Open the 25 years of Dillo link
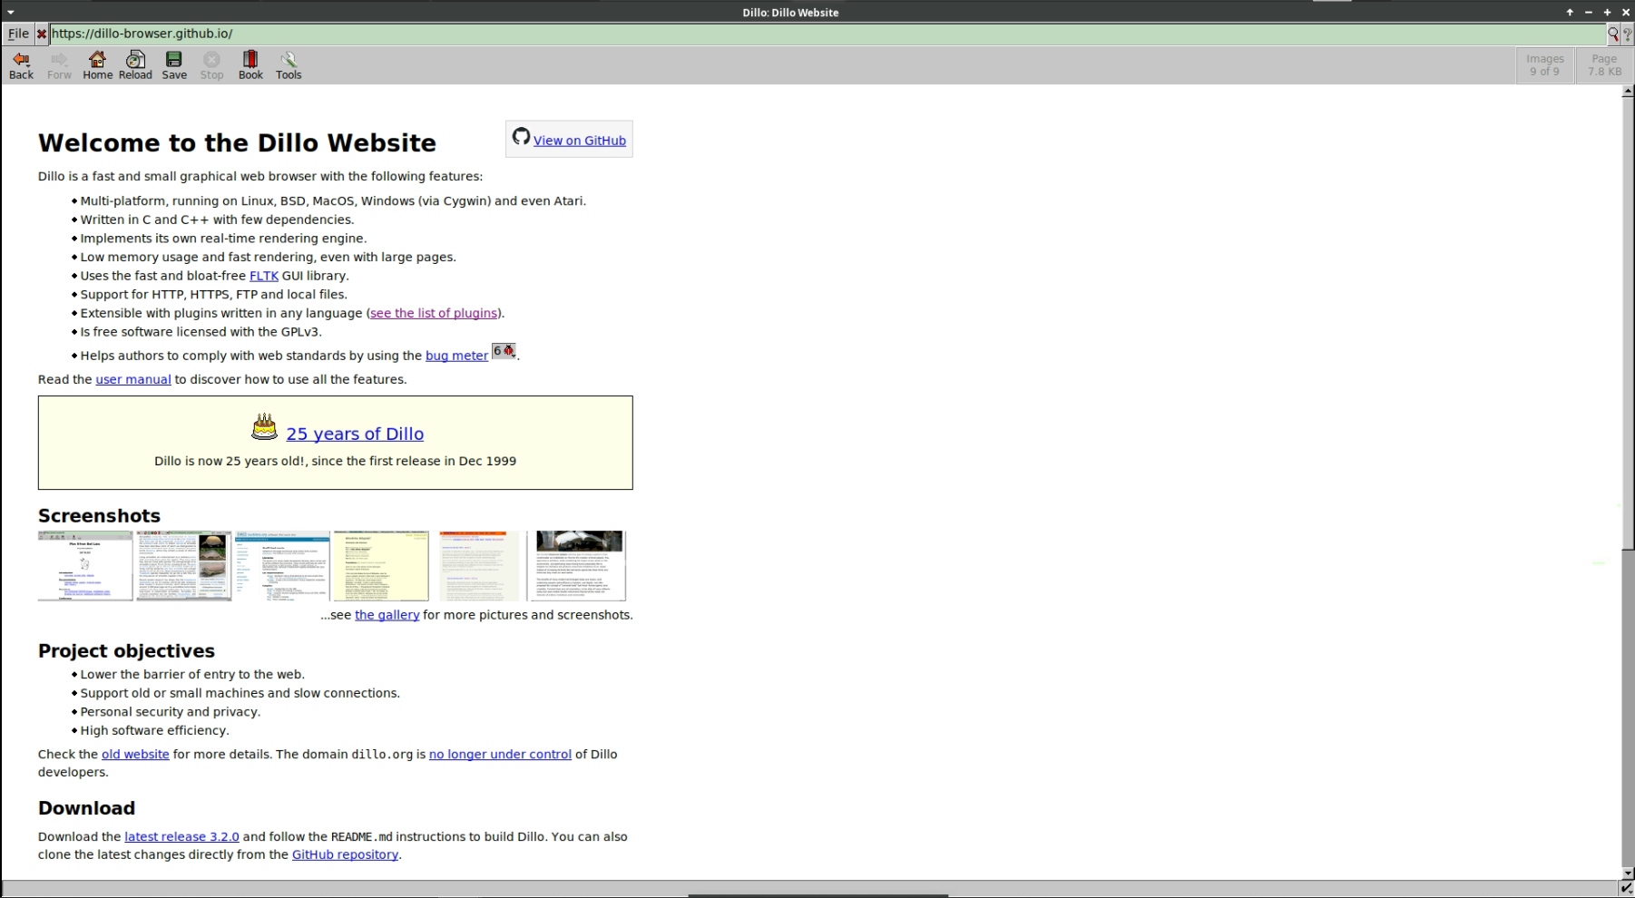 [355, 434]
